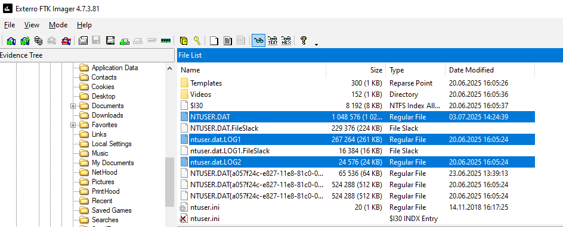
Task: Sort file list by Size column
Action: click(x=356, y=70)
